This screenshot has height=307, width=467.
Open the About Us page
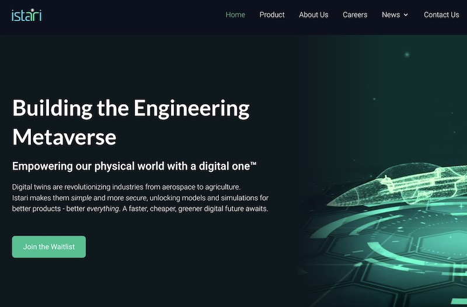tap(313, 15)
